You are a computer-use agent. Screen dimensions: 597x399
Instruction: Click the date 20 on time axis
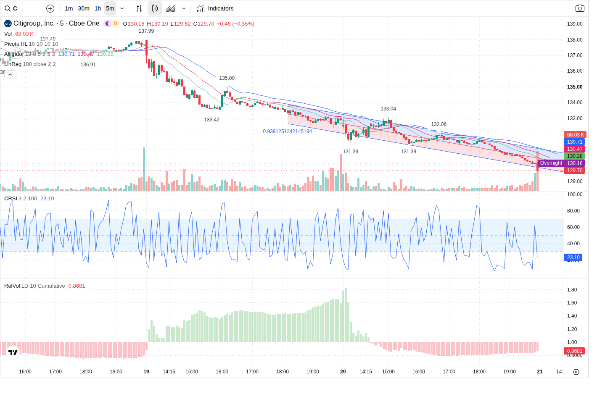pyautogui.click(x=343, y=372)
